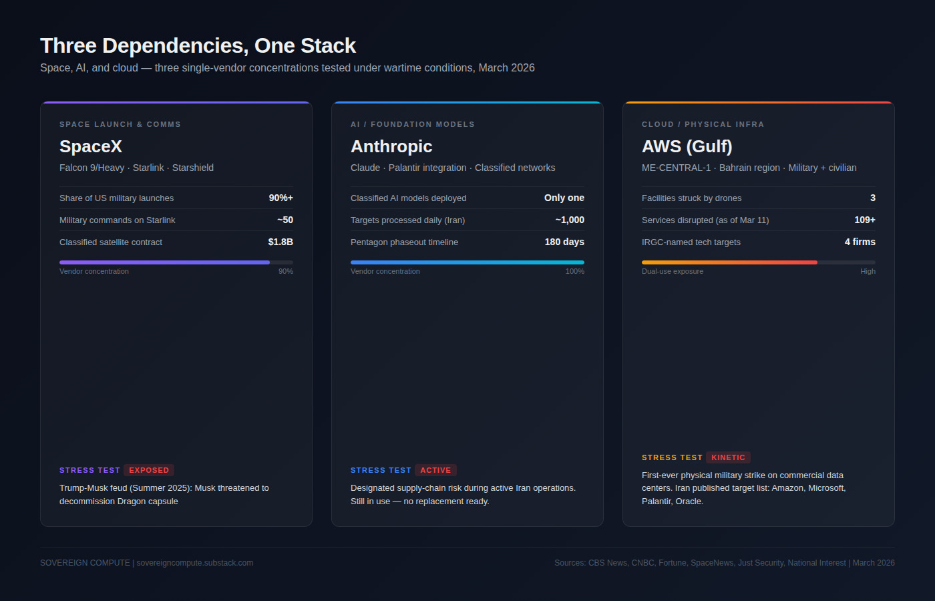Screen dimensions: 935x601
Task: Click the Sources citation line in footer
Action: pyautogui.click(x=725, y=563)
